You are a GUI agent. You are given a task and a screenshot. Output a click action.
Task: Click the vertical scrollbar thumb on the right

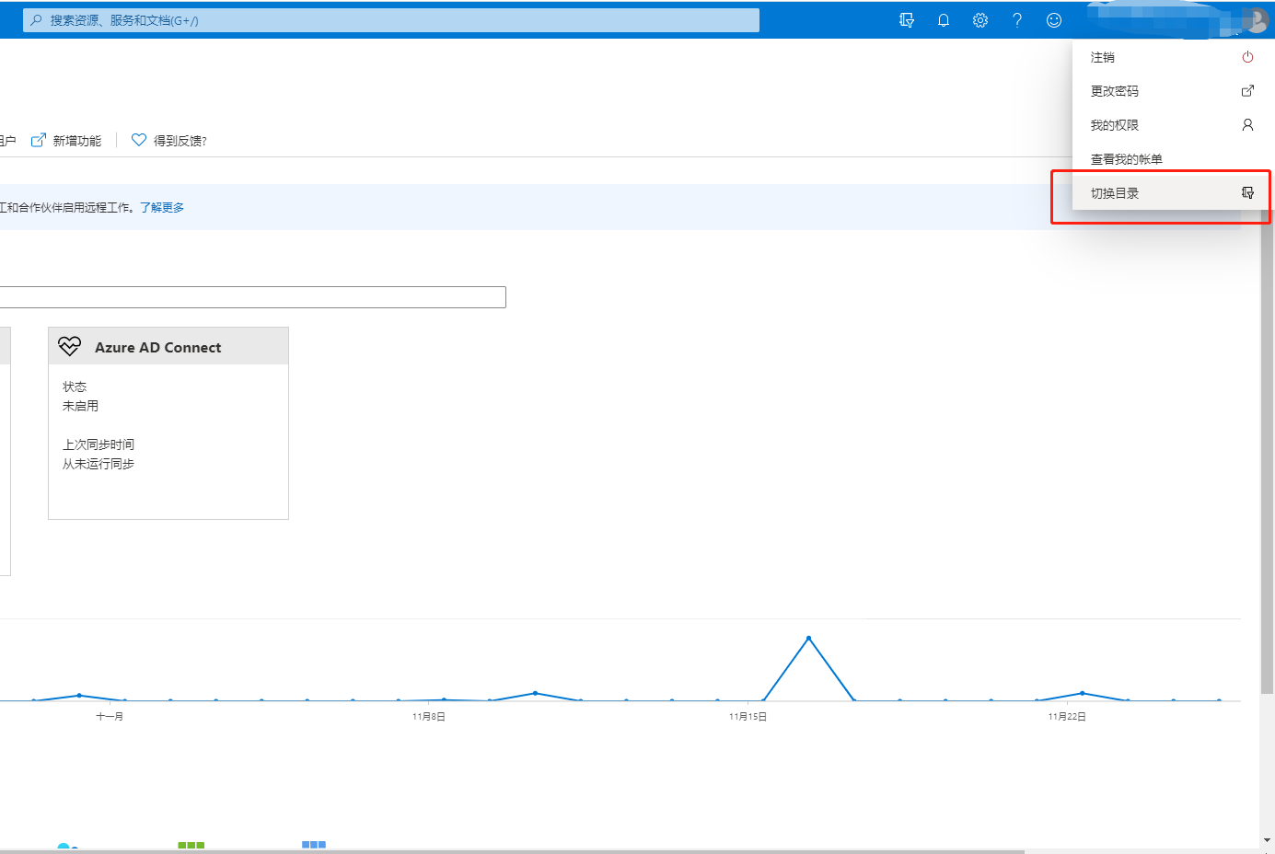pyautogui.click(x=1267, y=451)
